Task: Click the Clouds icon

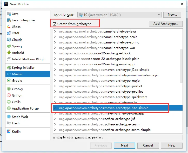Action: (x=9, y=40)
